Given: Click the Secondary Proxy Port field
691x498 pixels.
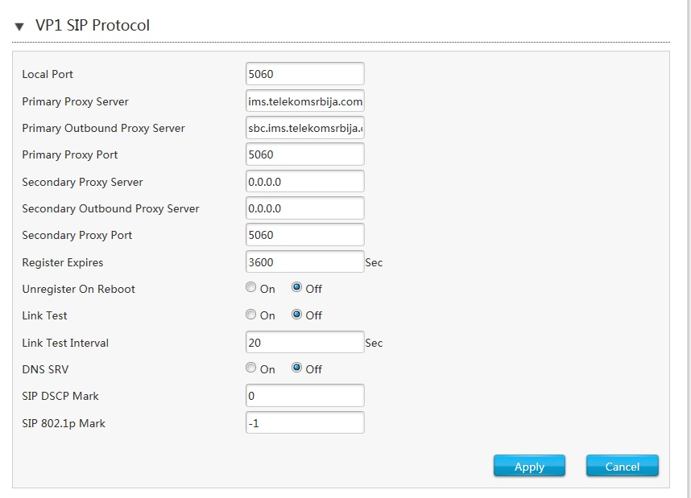Looking at the screenshot, I should tap(304, 235).
